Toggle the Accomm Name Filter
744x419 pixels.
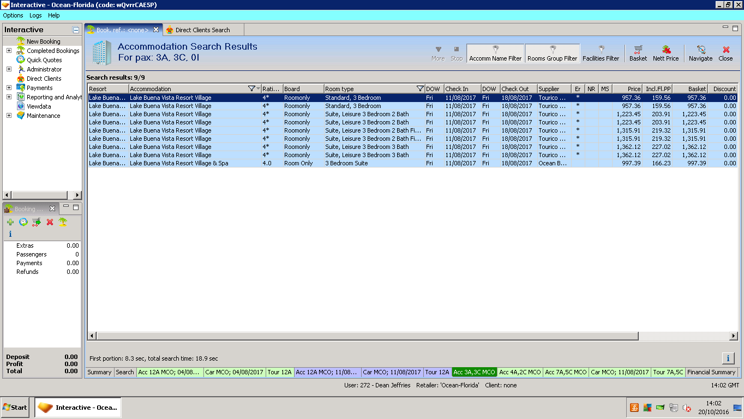tap(495, 53)
